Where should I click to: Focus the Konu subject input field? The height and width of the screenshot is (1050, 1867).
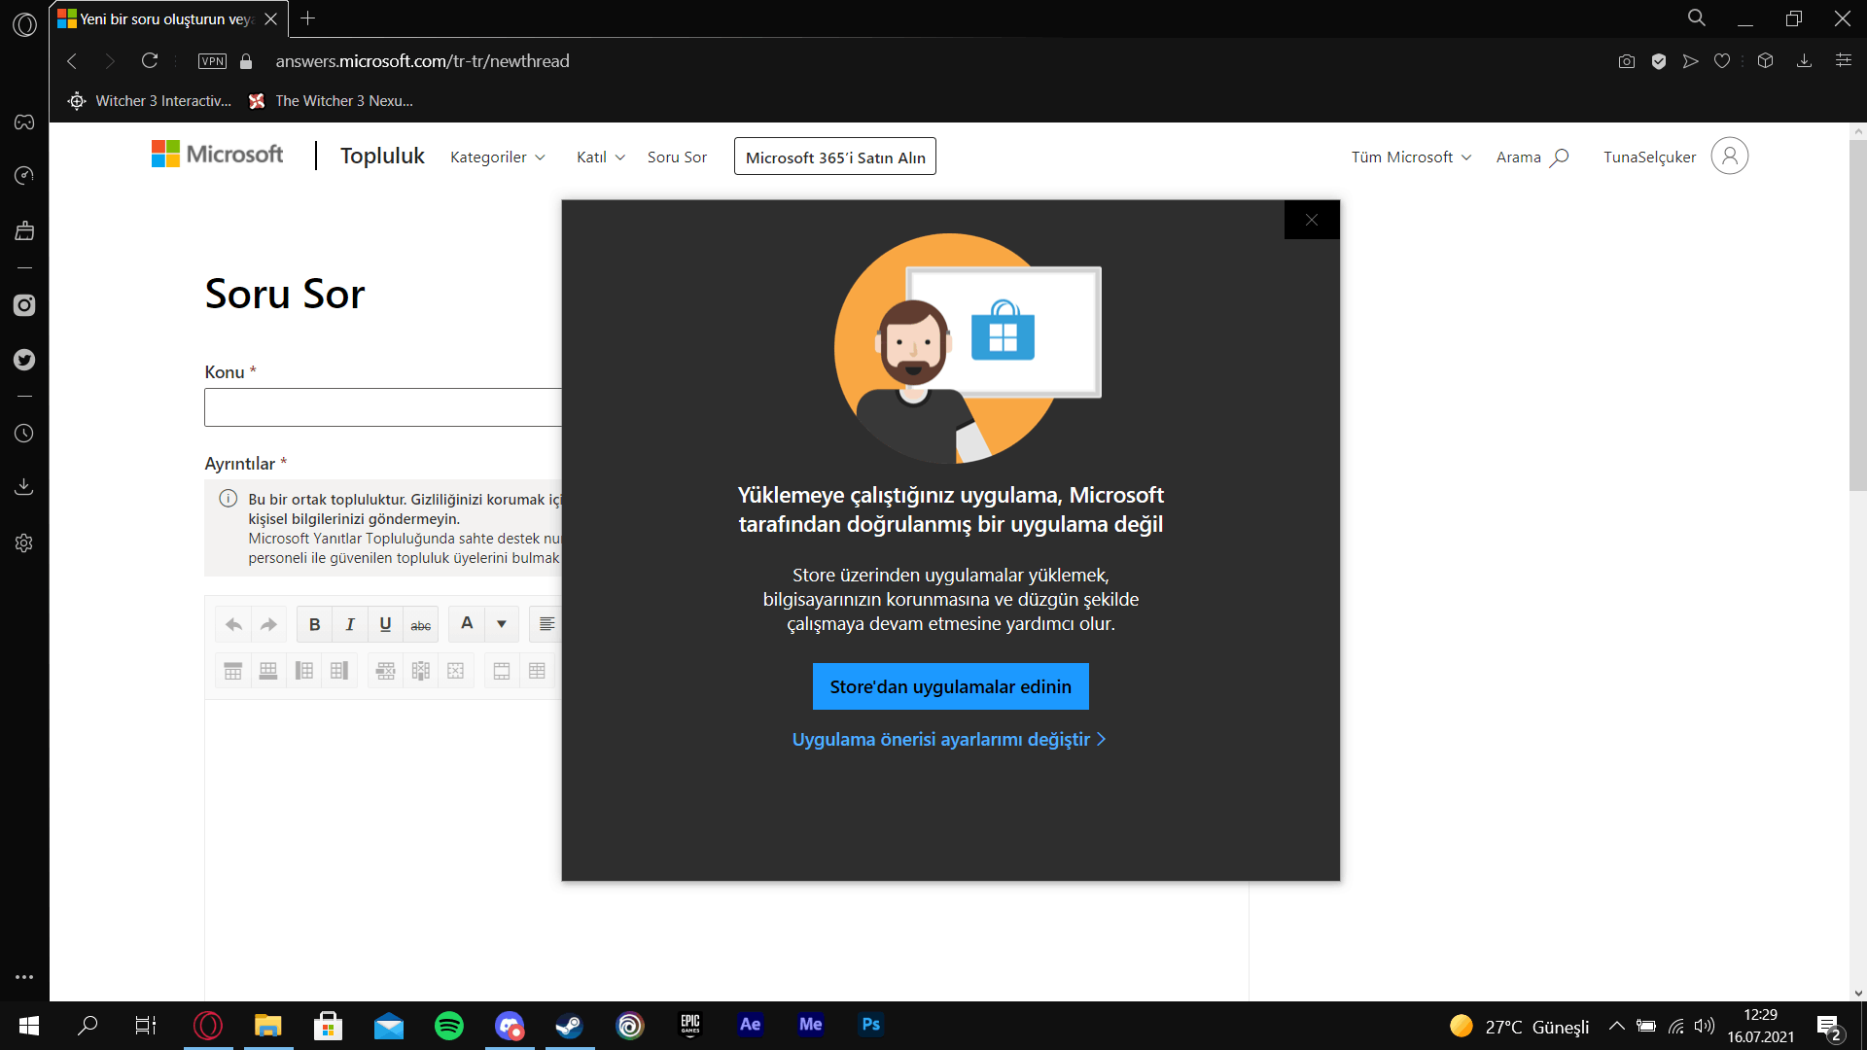383,407
